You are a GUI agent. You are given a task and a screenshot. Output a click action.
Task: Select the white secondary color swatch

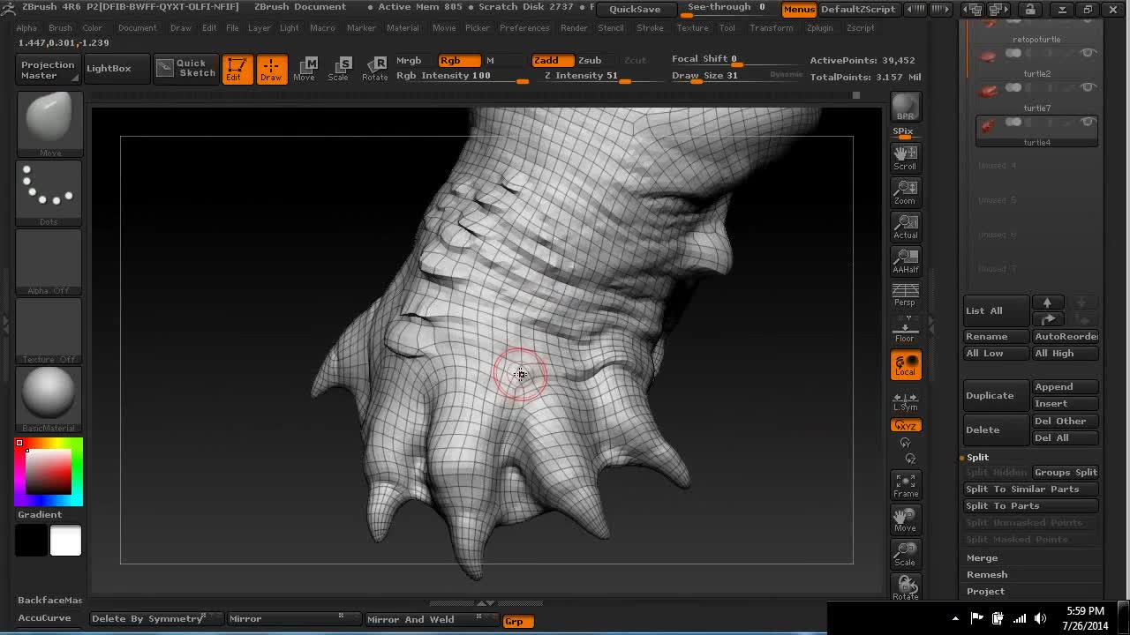point(65,541)
